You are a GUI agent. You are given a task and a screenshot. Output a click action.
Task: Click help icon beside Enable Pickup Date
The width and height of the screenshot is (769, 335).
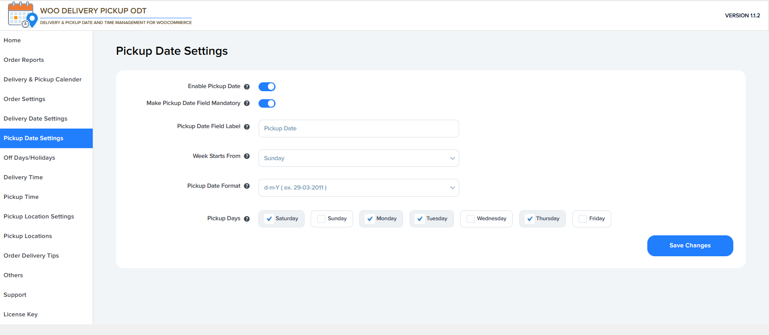click(247, 87)
